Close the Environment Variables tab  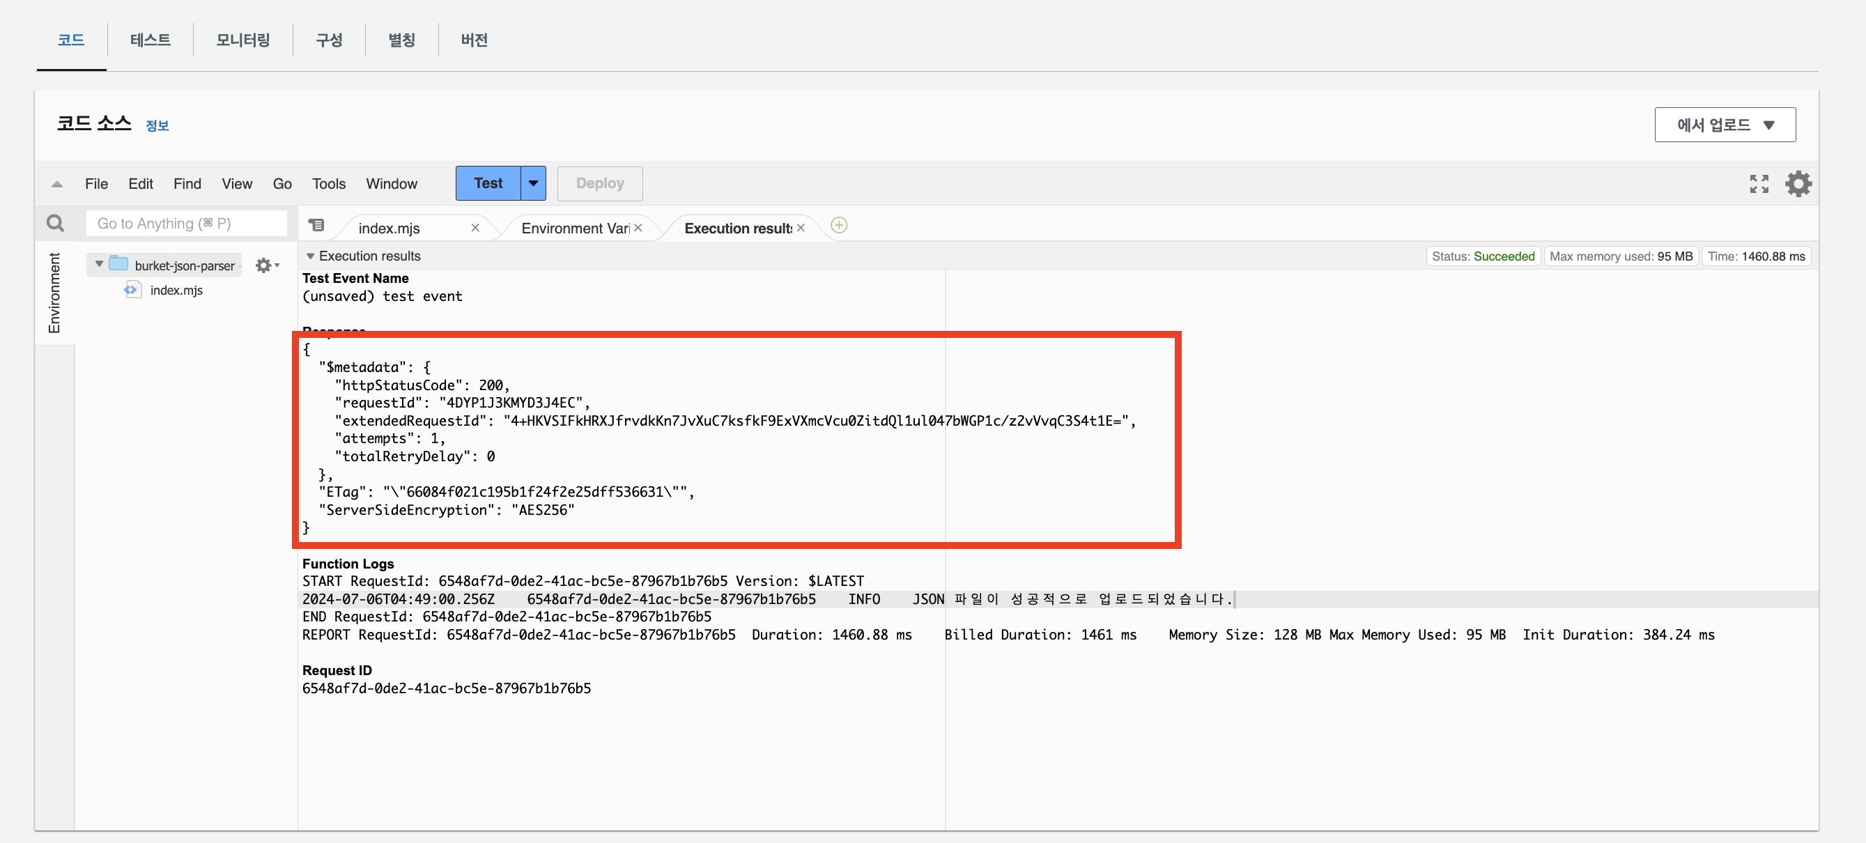click(x=638, y=228)
